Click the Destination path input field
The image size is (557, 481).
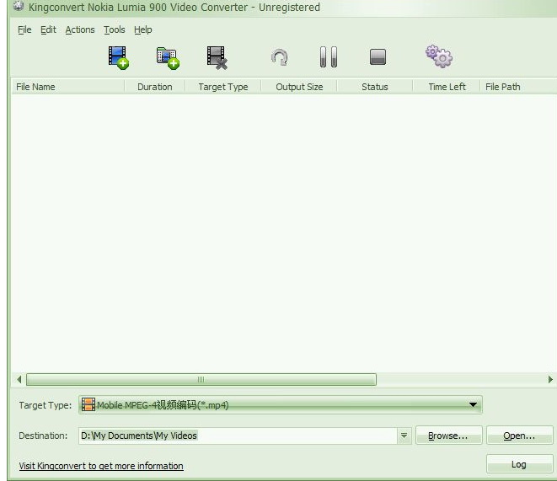[238, 436]
